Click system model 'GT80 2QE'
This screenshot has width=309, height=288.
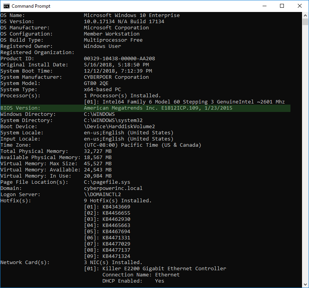click(96, 83)
